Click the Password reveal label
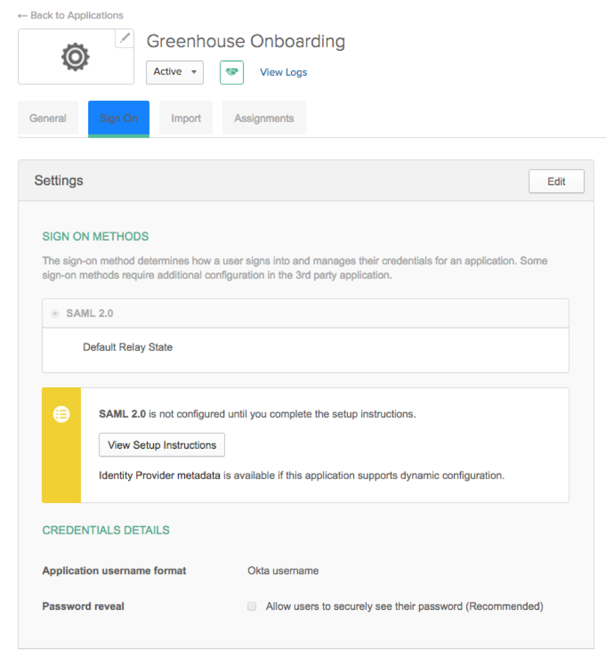Image resolution: width=606 pixels, height=666 pixels. click(x=83, y=606)
